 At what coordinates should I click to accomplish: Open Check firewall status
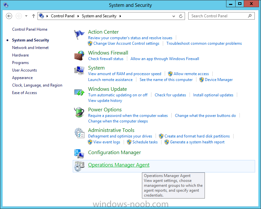(106, 59)
